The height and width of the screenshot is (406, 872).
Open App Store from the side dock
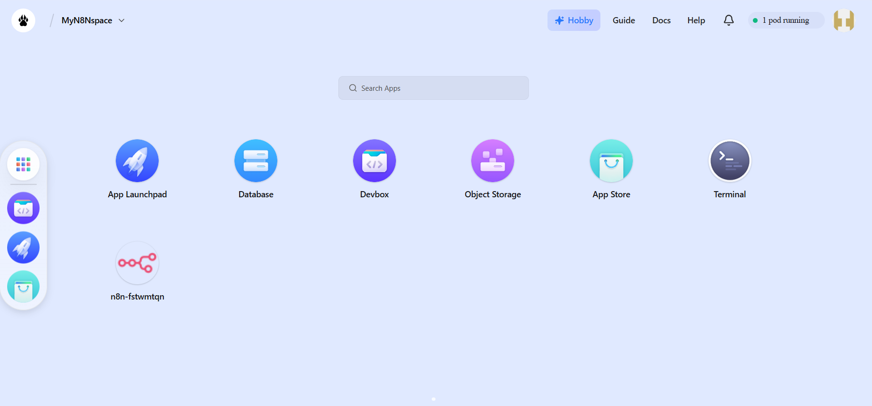[x=23, y=287]
